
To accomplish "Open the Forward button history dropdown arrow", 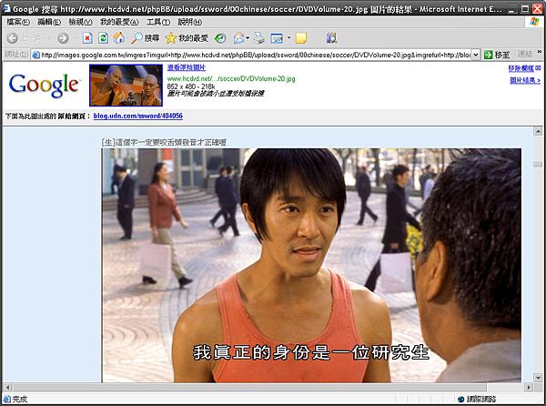I will (75, 38).
